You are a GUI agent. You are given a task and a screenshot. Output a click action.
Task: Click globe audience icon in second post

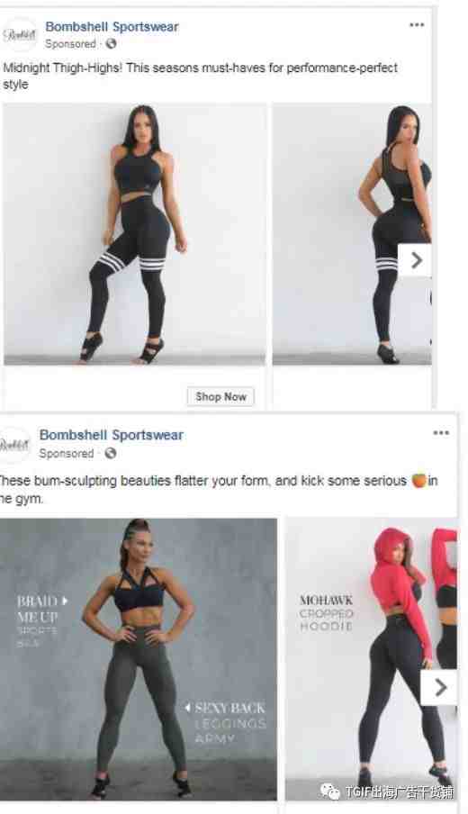pyautogui.click(x=110, y=453)
